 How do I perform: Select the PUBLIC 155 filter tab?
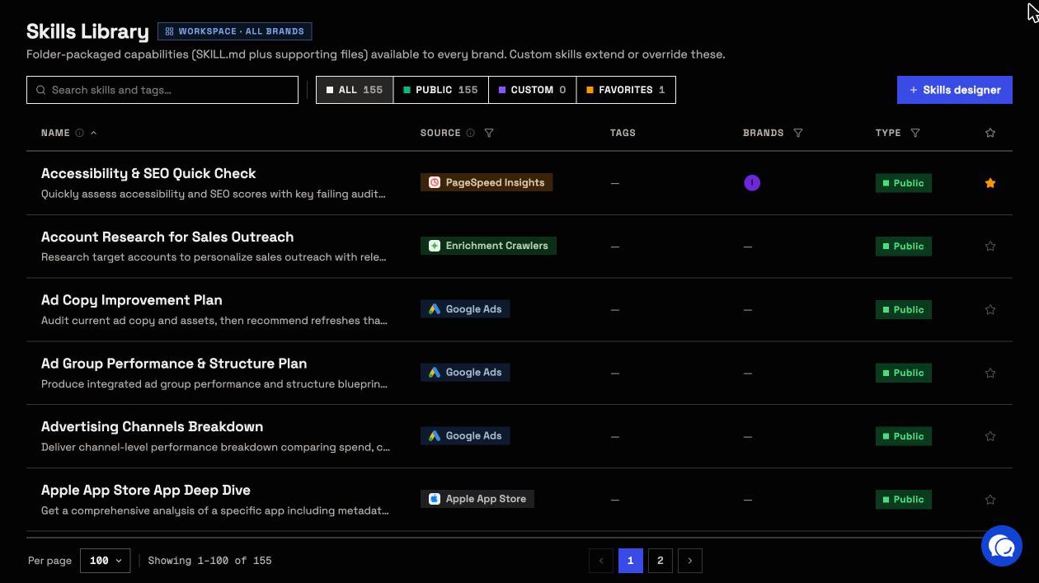tap(440, 90)
